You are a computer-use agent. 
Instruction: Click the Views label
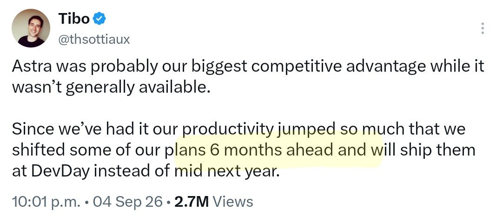pos(233,202)
